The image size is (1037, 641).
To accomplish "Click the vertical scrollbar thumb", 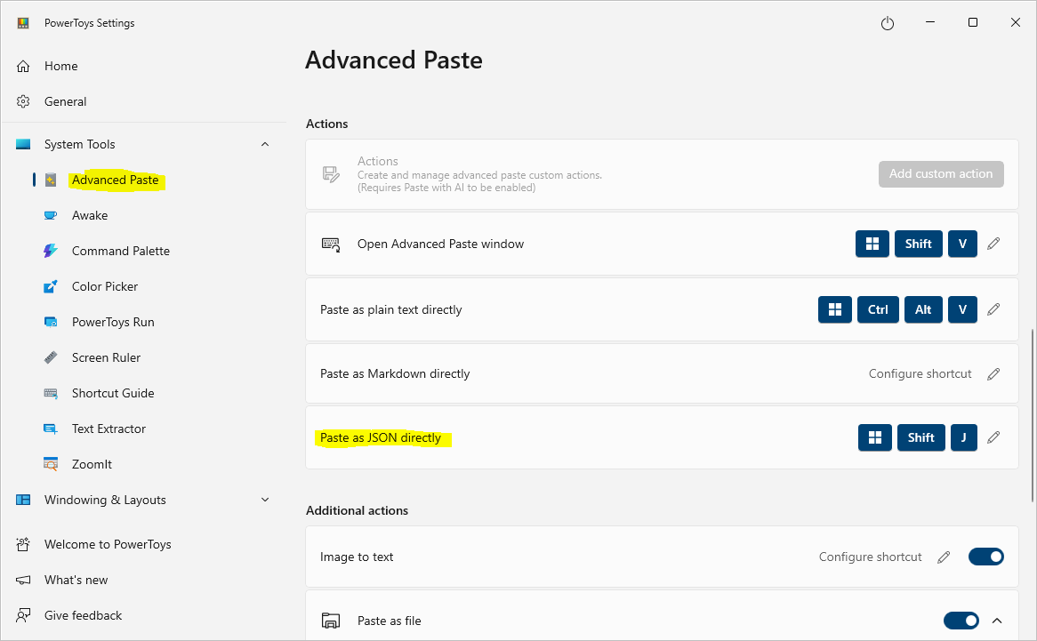I will (x=1032, y=415).
